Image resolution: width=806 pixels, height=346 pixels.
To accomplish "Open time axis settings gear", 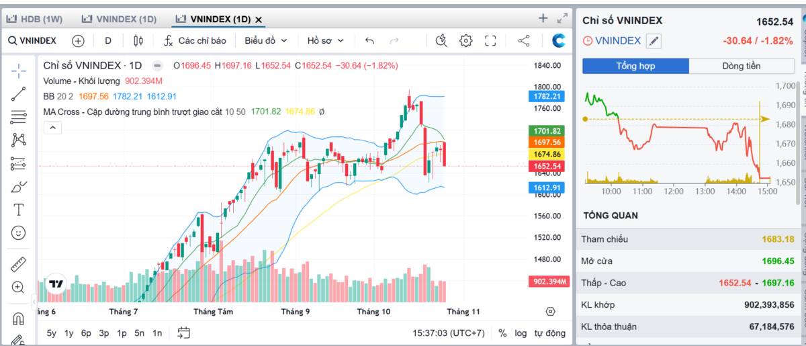I will click(551, 312).
